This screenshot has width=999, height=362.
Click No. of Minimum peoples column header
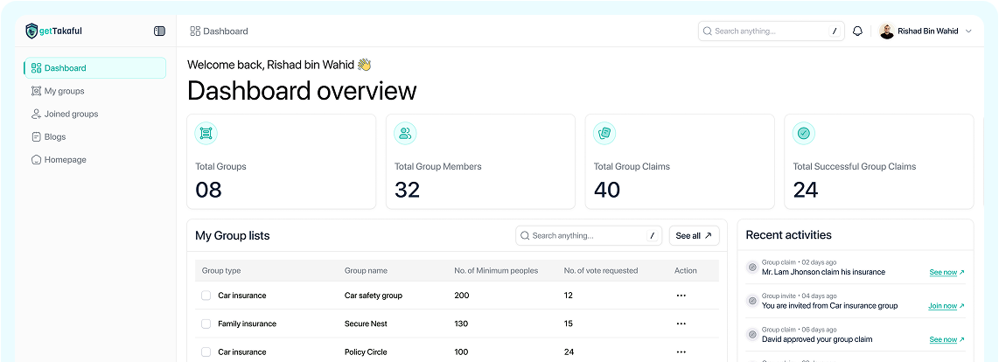[x=496, y=270]
